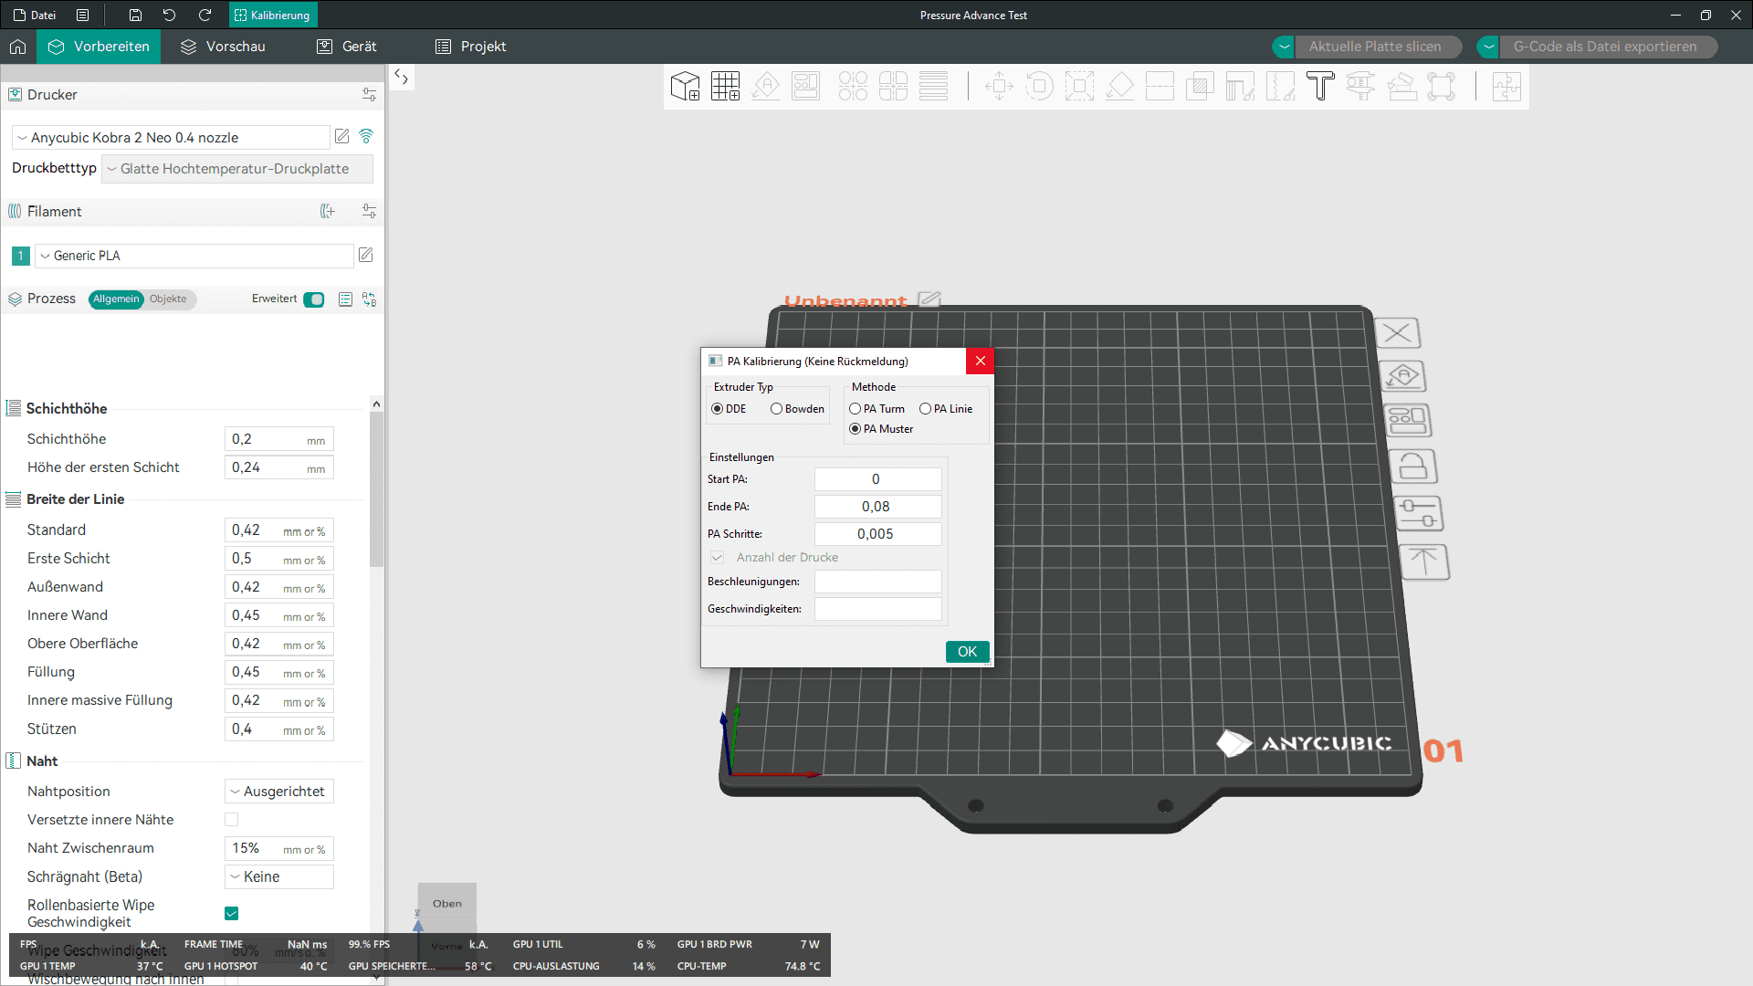Screen dimensions: 1753x986
Task: Select the Cut tool
Action: pos(1160,87)
